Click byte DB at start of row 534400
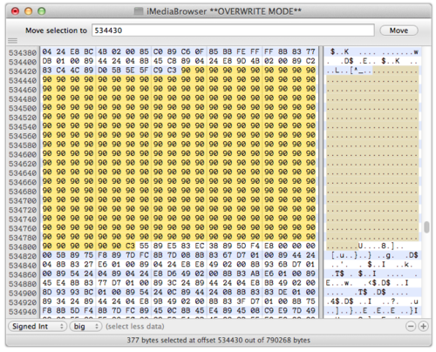The image size is (436, 352). [x=47, y=61]
